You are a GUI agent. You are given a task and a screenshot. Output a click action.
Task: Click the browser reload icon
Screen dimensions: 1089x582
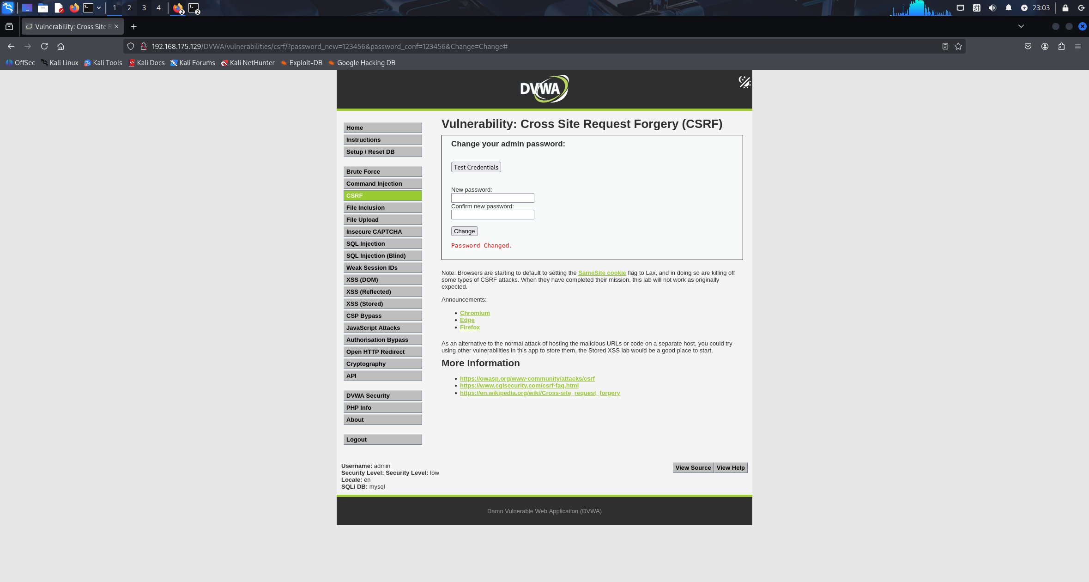(x=44, y=46)
